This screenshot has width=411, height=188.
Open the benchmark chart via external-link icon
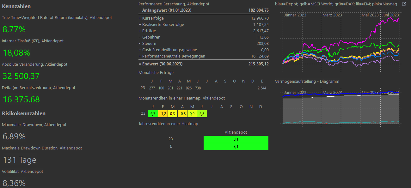click(x=404, y=4)
